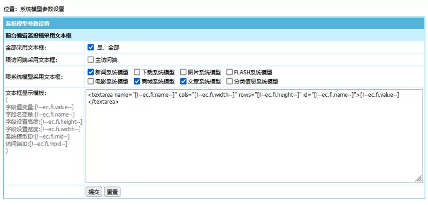This screenshot has width=428, height=205.
Task: Click the 字段名变量 [!--ec.fi.name--] hint
Action: 40,115
